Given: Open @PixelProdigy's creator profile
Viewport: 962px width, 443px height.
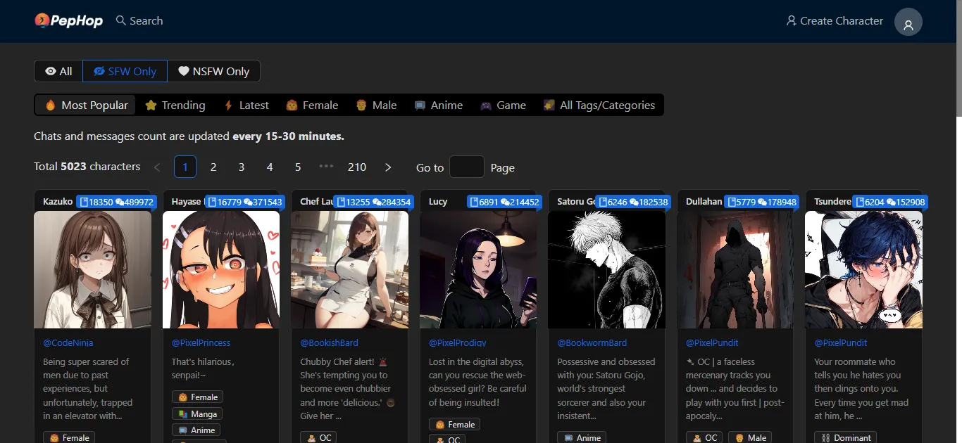Looking at the screenshot, I should pos(458,342).
